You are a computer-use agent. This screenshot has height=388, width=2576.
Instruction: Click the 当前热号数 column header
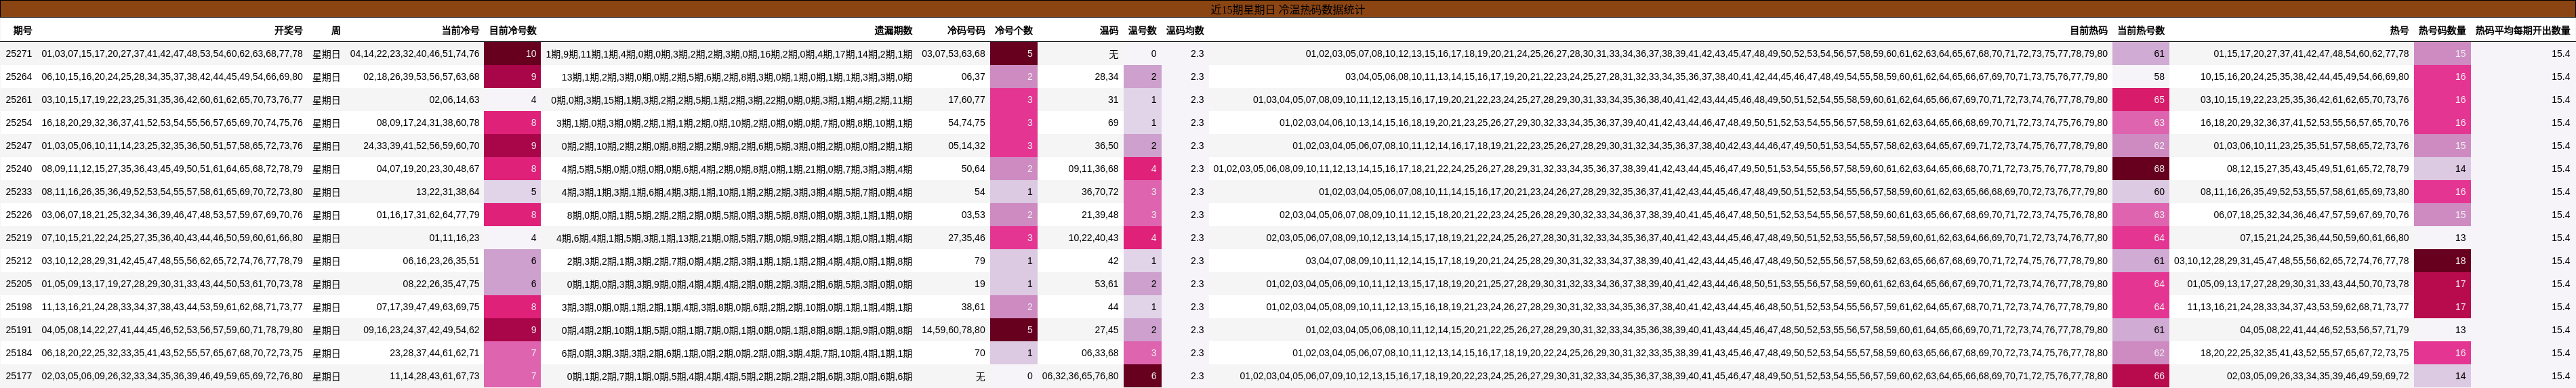tap(2140, 31)
